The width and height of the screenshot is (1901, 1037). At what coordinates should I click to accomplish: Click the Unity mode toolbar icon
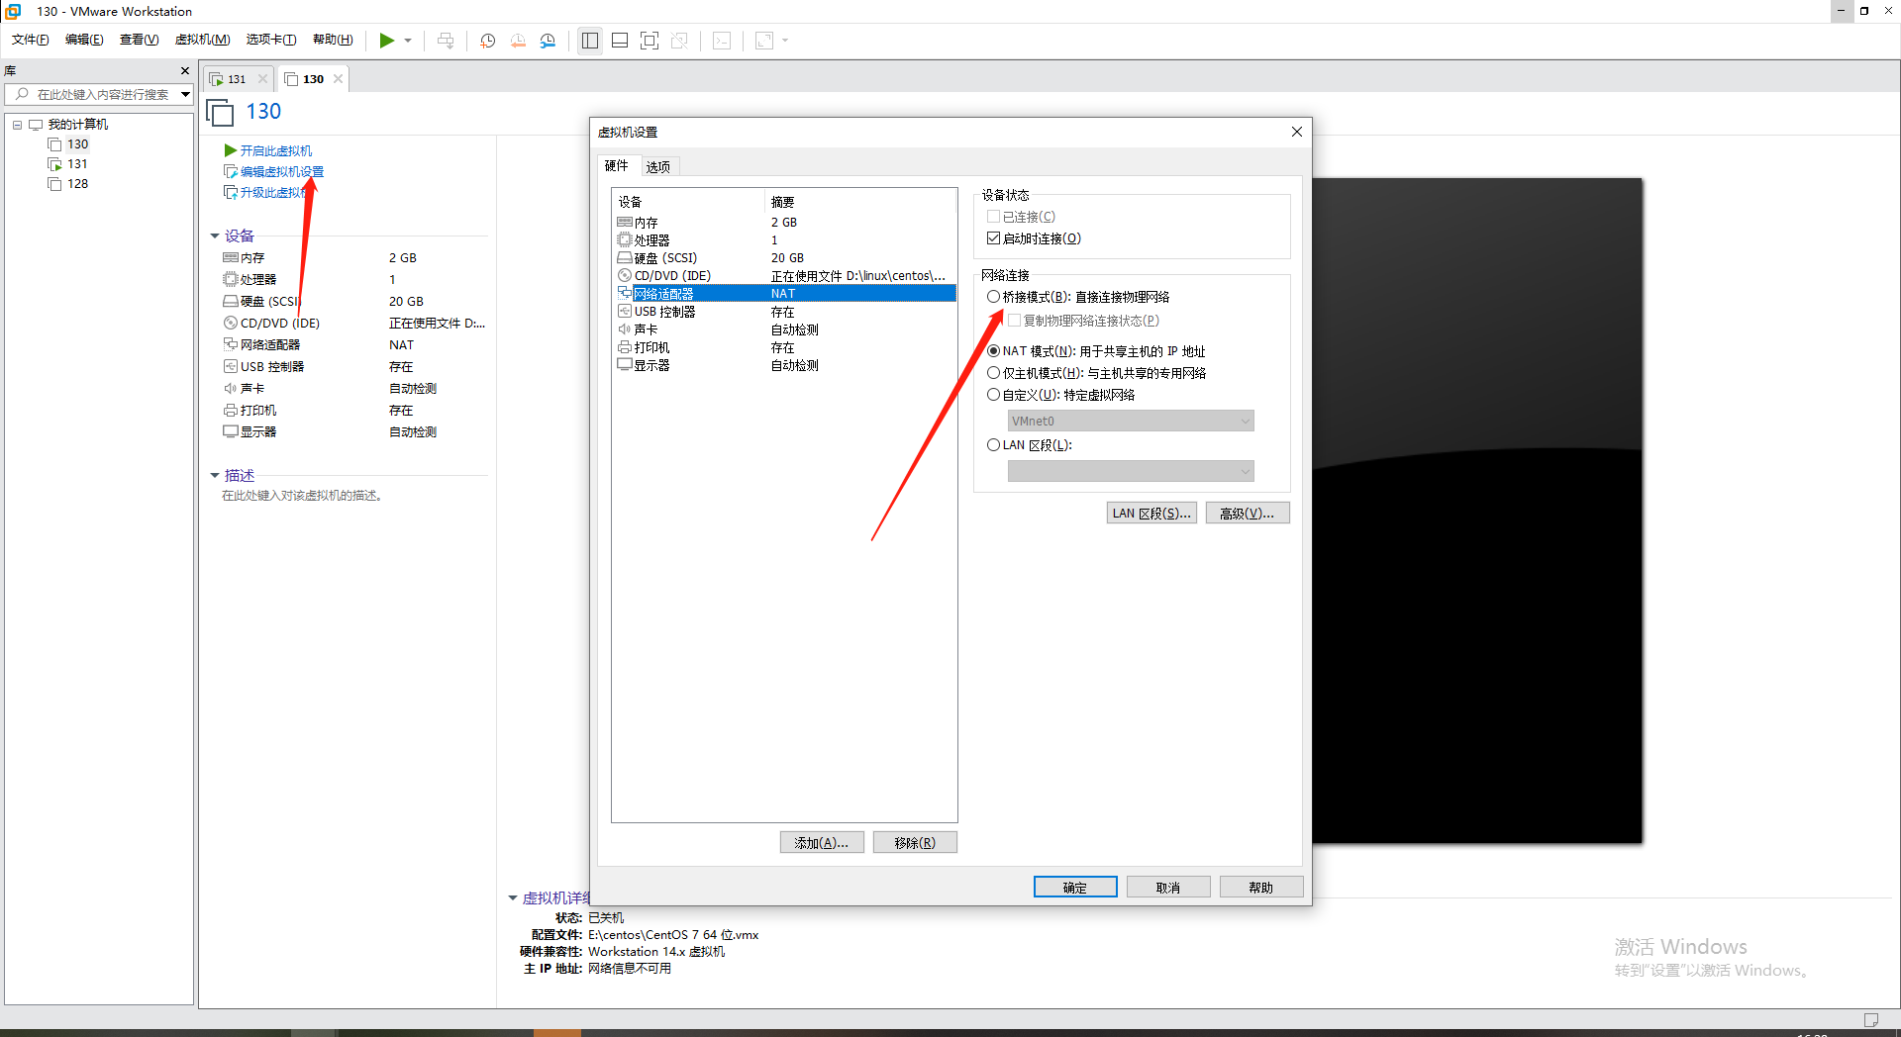[679, 41]
